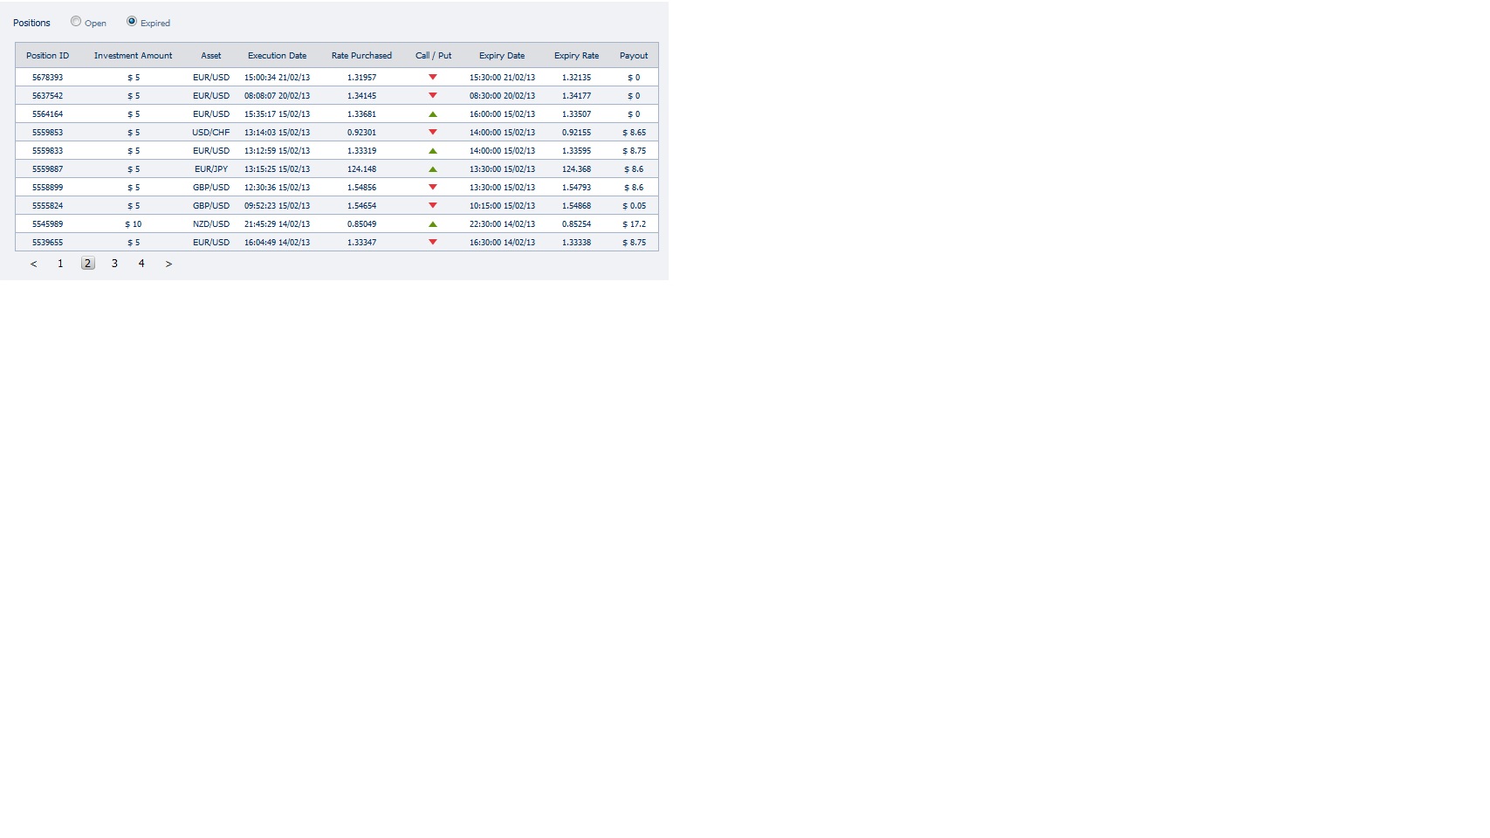This screenshot has height=838, width=1490.
Task: Select position ID 5558899
Action: tap(47, 188)
